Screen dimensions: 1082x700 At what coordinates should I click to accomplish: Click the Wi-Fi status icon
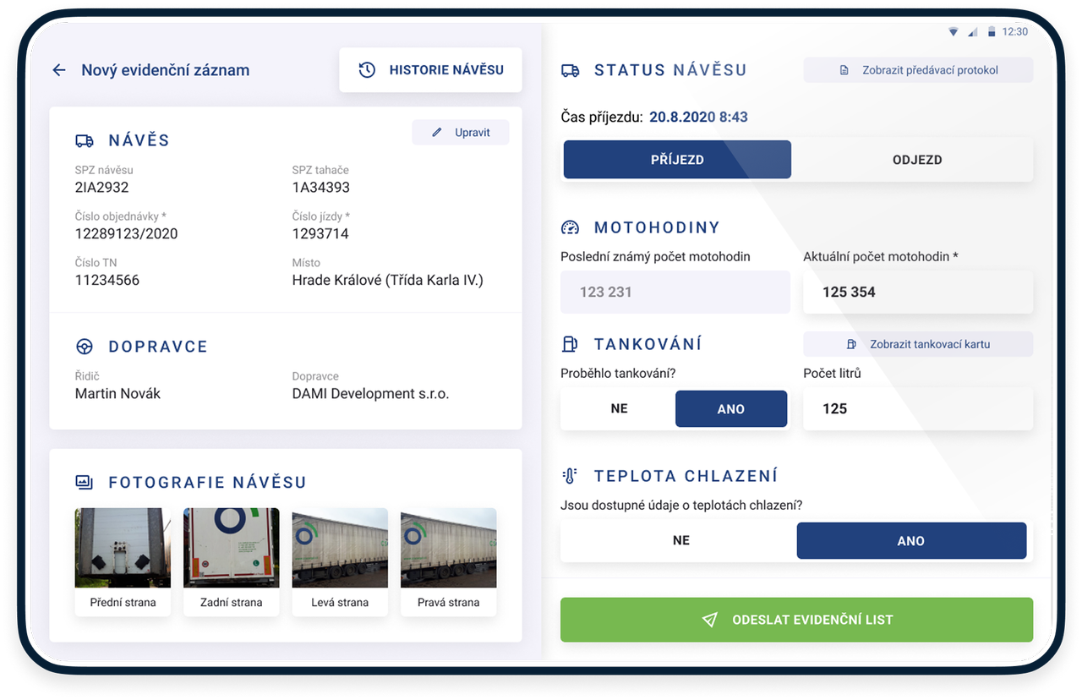[x=954, y=32]
